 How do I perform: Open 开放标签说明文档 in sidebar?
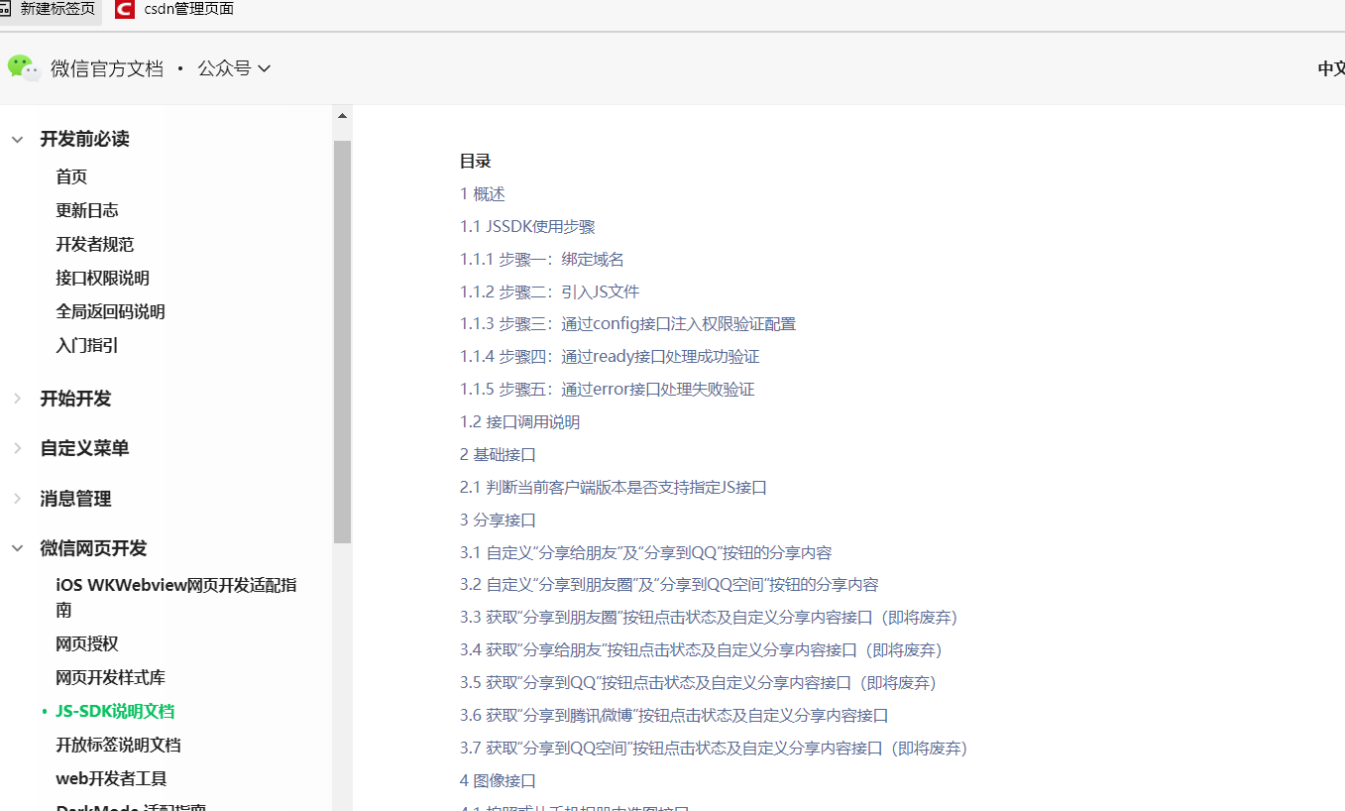119,745
